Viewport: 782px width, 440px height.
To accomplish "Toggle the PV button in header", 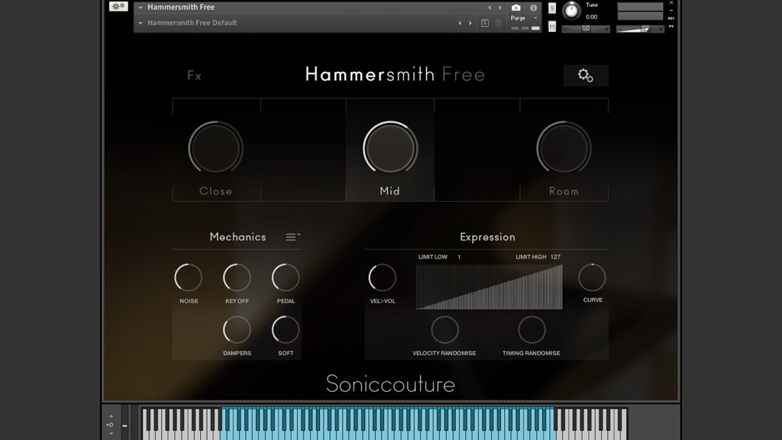I will click(671, 26).
